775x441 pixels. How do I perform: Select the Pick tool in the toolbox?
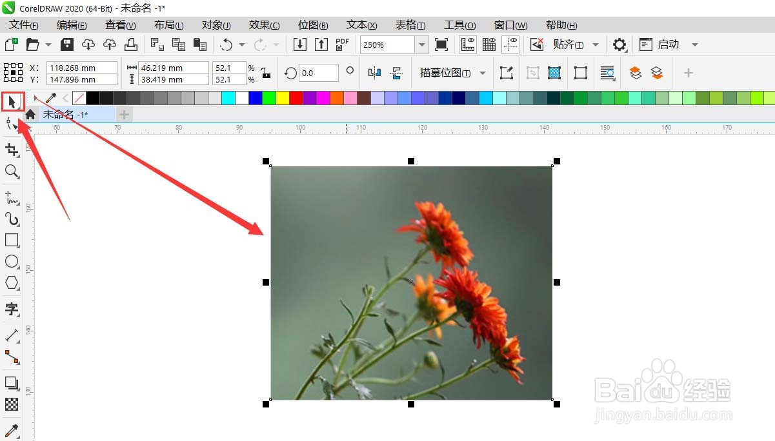(12, 101)
